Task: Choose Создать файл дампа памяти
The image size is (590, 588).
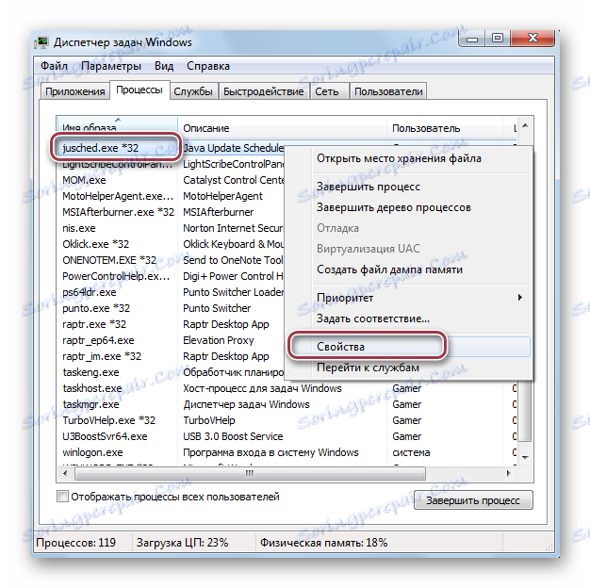Action: (408, 269)
